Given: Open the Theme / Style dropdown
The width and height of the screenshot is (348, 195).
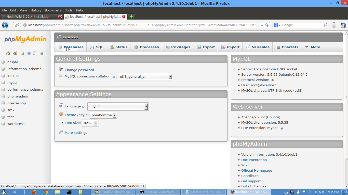Looking at the screenshot, I should tap(103, 115).
